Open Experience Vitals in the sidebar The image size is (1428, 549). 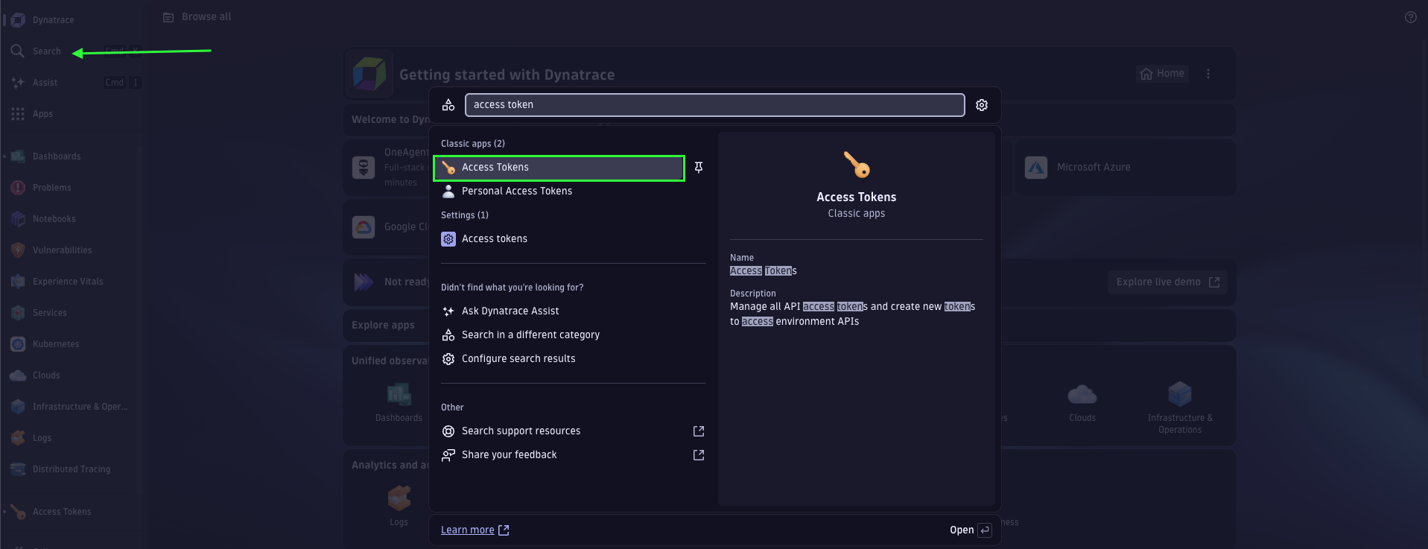click(x=68, y=282)
